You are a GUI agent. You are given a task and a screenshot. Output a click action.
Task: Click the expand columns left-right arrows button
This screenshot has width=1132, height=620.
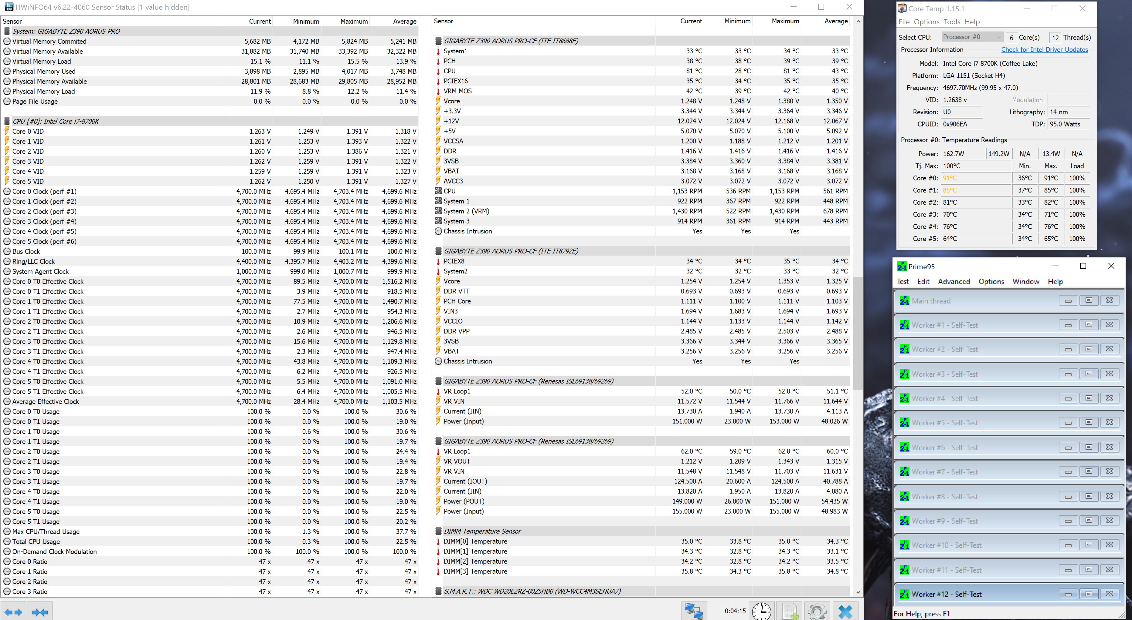coord(13,612)
